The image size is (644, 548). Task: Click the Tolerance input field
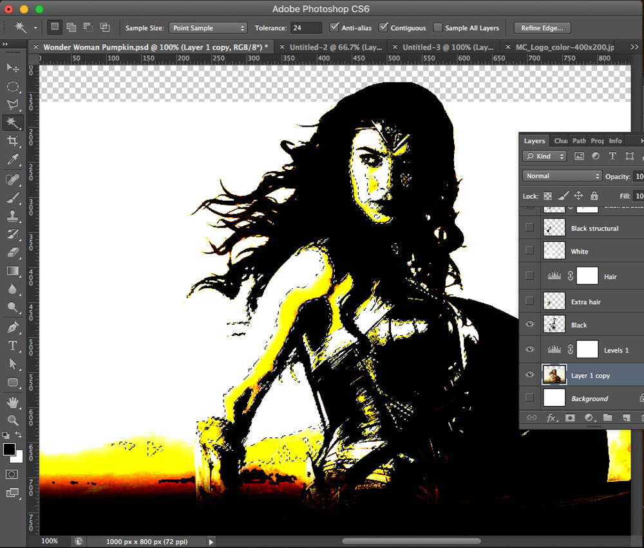point(306,28)
